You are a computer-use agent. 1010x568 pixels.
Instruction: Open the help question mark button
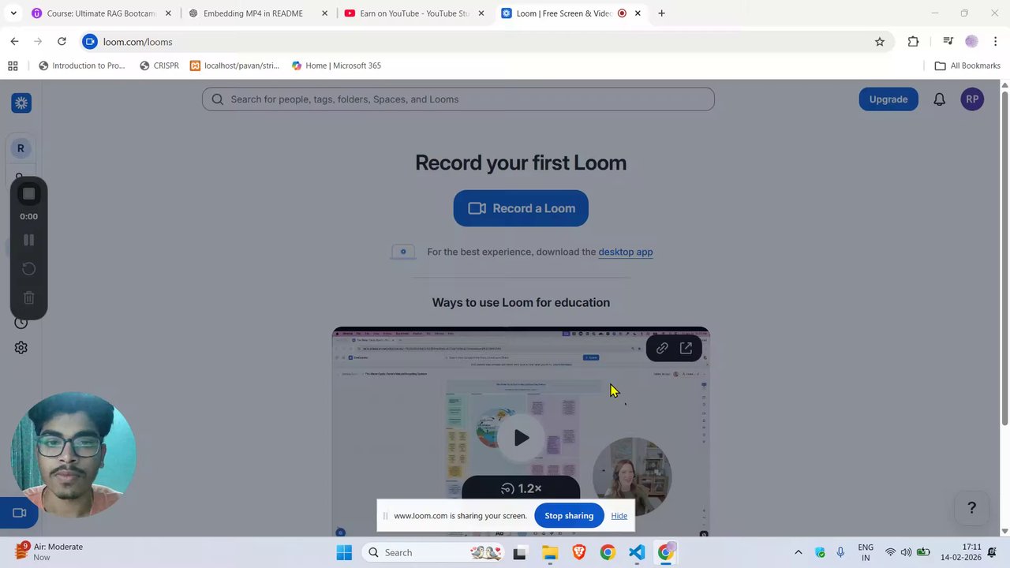click(972, 508)
